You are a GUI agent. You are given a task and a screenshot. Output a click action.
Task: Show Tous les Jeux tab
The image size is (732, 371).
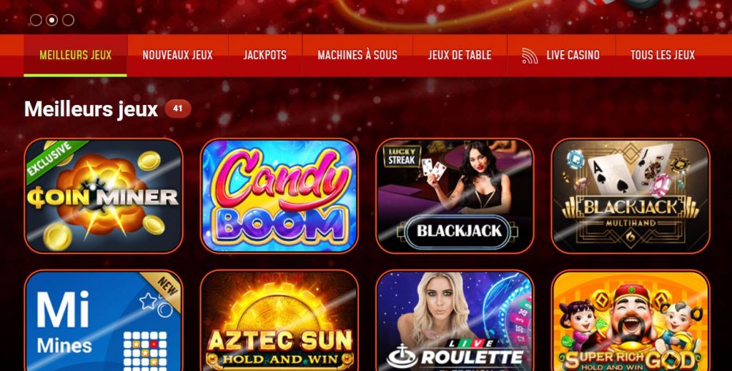(x=663, y=56)
